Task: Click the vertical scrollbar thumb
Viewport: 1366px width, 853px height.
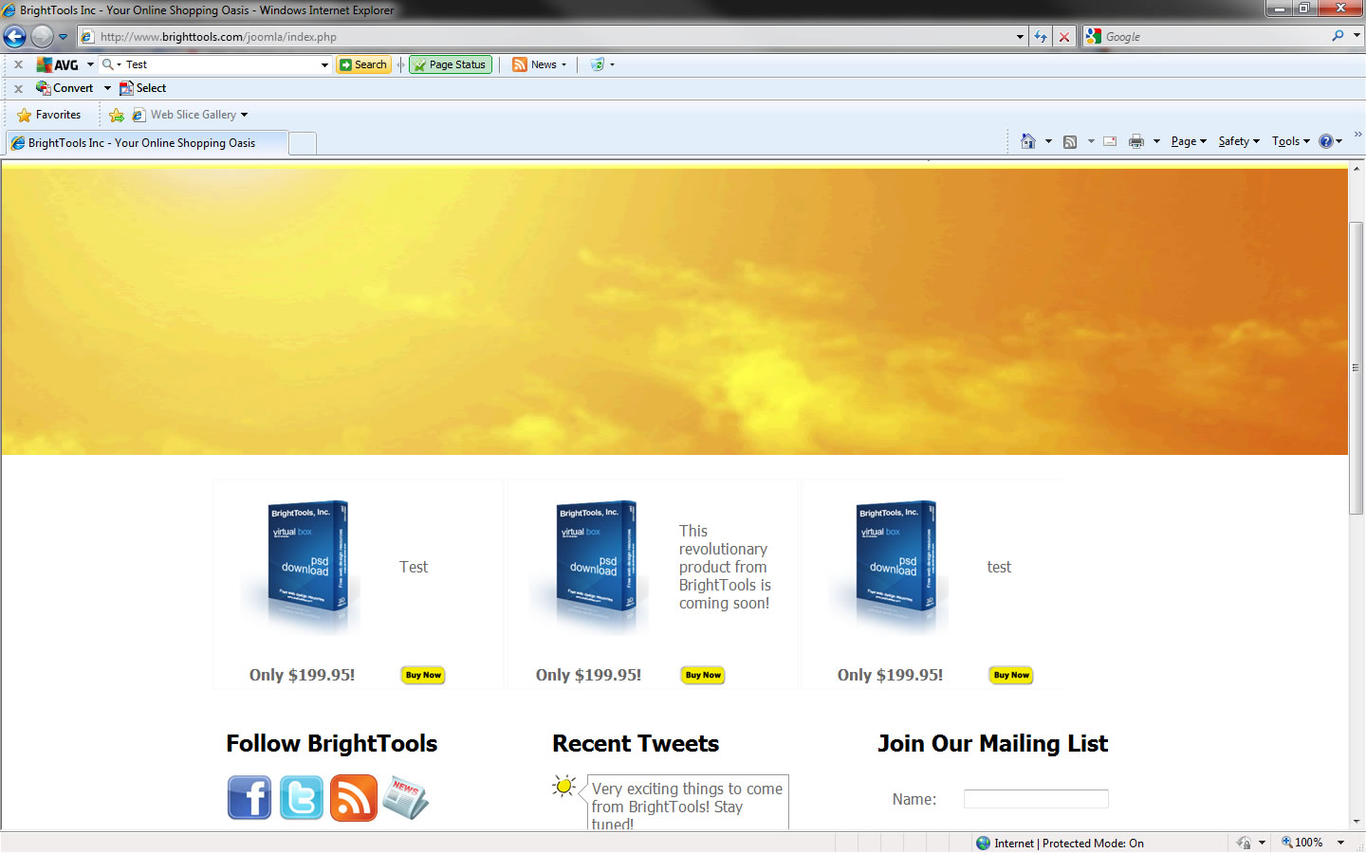Action: 1357,368
